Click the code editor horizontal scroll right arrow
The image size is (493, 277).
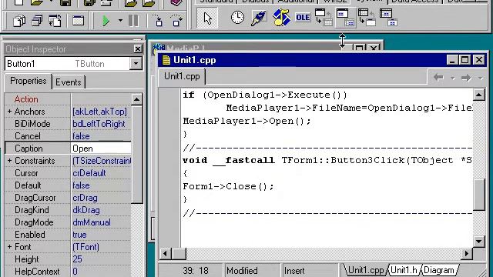467,253
